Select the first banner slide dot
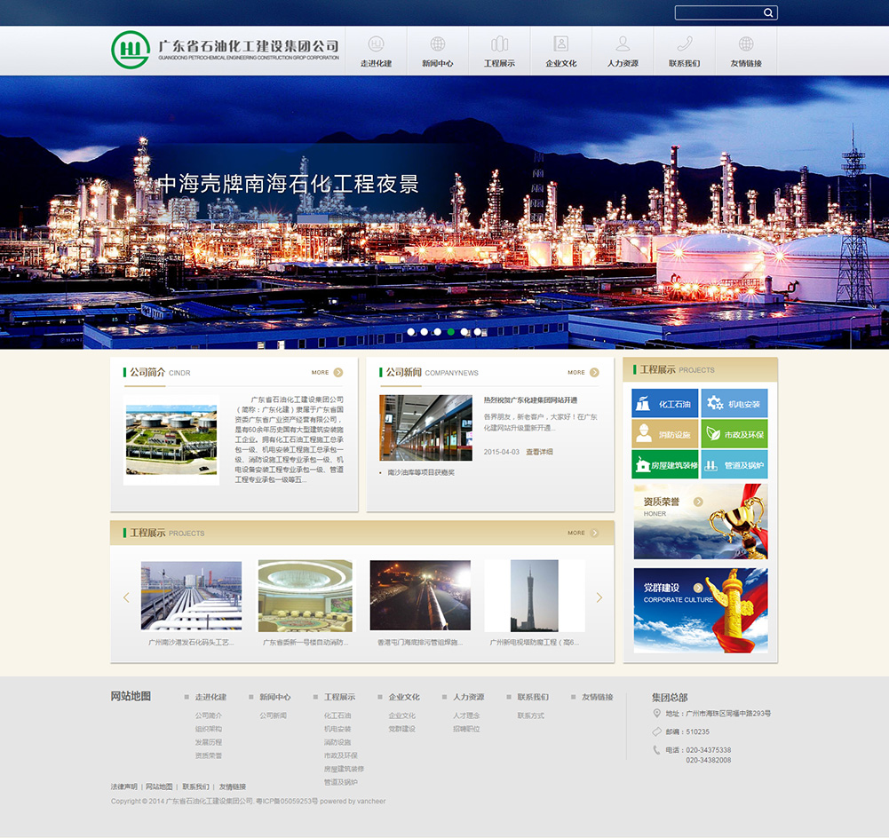 coord(411,332)
